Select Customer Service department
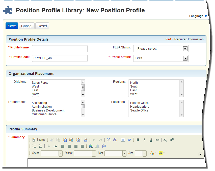Image resolution: width=215 pixels, height=171 pixels. [44, 114]
